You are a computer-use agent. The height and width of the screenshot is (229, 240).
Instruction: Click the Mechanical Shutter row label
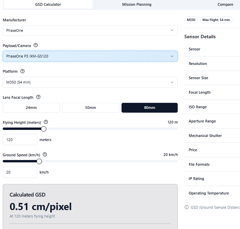[x=205, y=136]
